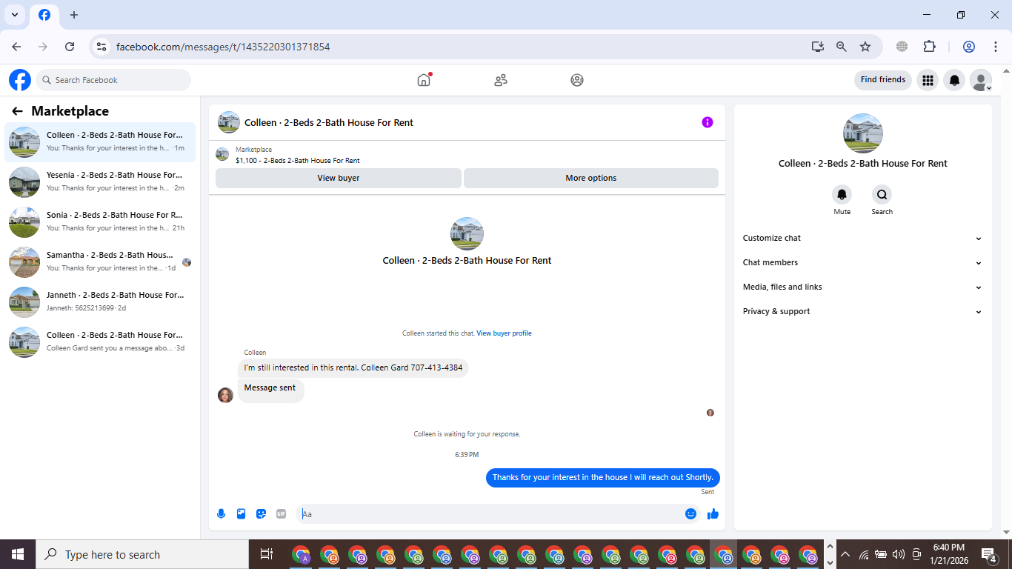Open the Janneth conversation
Image resolution: width=1012 pixels, height=569 pixels.
[100, 302]
